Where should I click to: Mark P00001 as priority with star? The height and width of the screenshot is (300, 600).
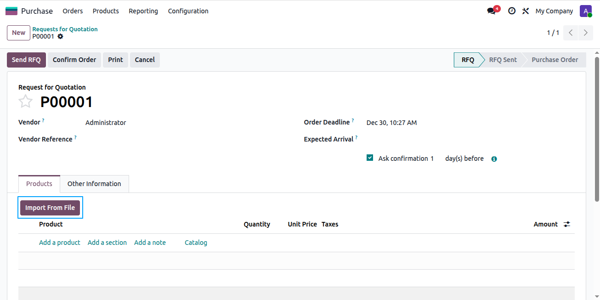25,102
